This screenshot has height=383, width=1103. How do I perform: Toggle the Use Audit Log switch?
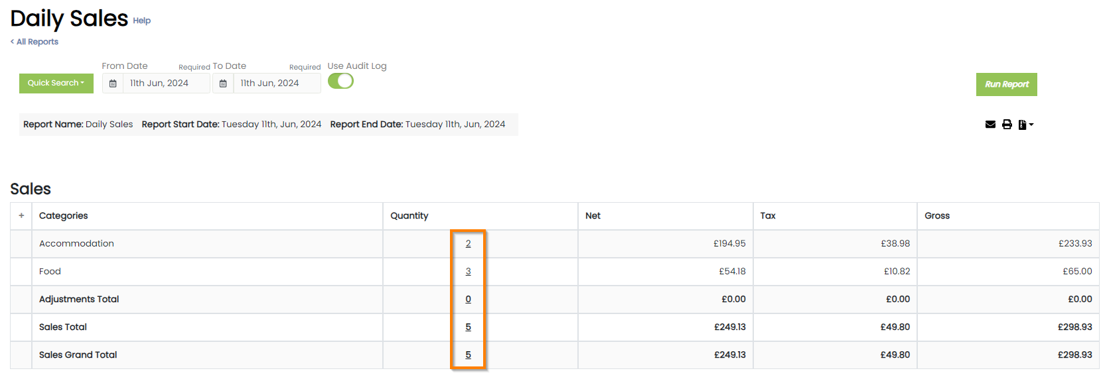point(340,81)
